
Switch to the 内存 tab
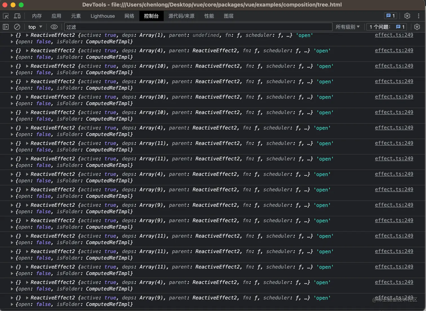[37, 16]
